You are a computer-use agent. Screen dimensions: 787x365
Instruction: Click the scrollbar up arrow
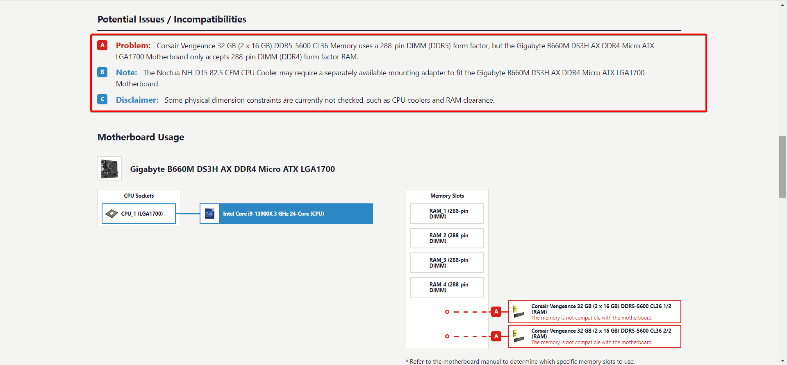click(783, 5)
